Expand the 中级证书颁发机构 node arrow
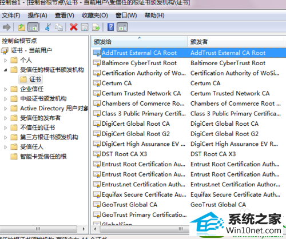The height and width of the screenshot is (239, 286). (5, 99)
